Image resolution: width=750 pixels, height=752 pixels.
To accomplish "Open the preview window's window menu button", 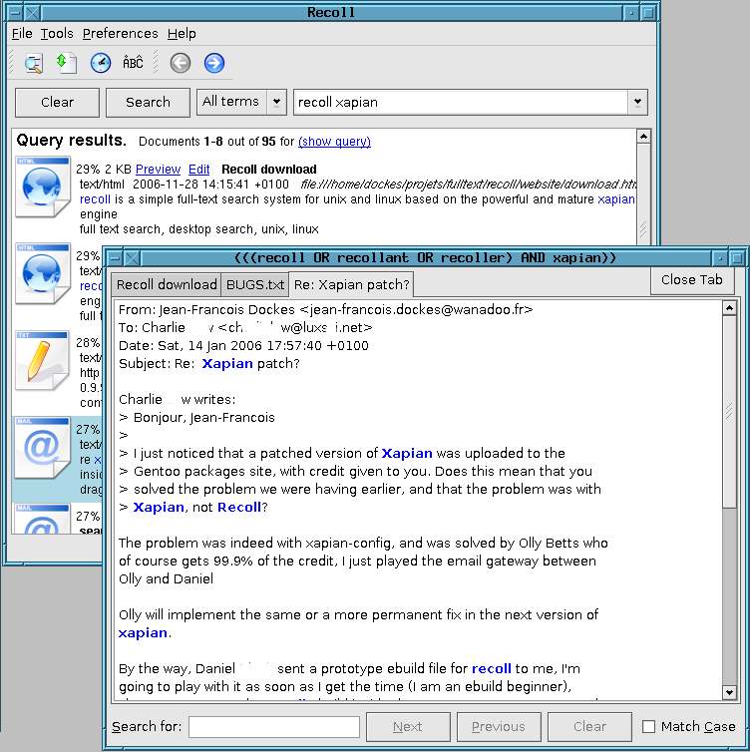I will pos(115,258).
